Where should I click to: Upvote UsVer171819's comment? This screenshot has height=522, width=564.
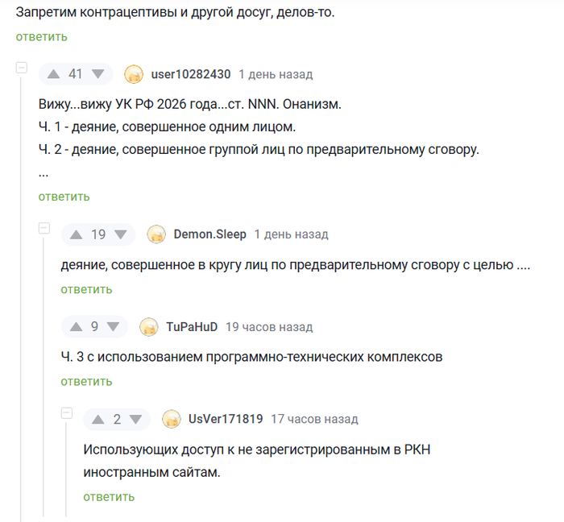99,419
